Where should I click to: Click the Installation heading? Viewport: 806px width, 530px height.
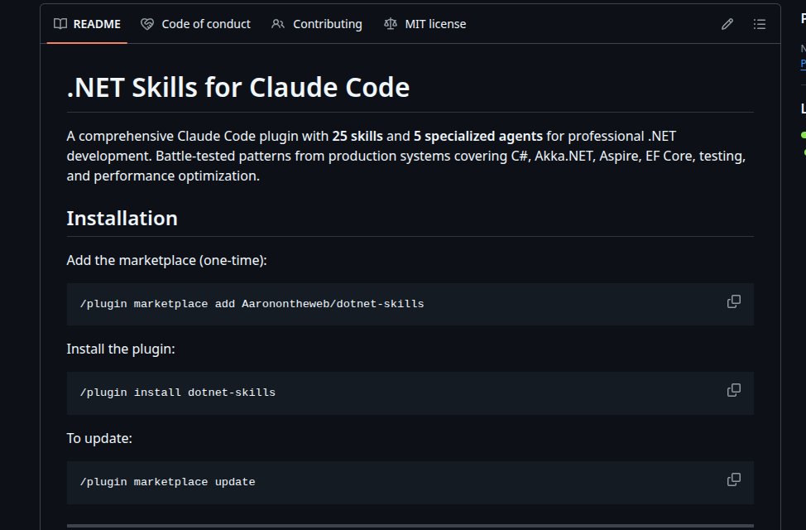tap(122, 218)
